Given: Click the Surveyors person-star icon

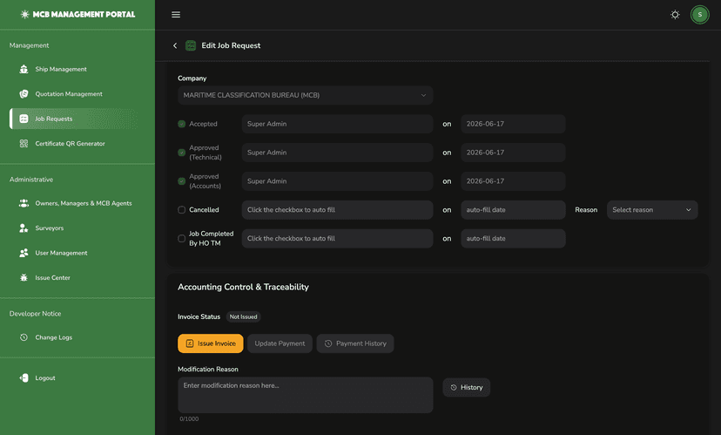Looking at the screenshot, I should (x=24, y=228).
